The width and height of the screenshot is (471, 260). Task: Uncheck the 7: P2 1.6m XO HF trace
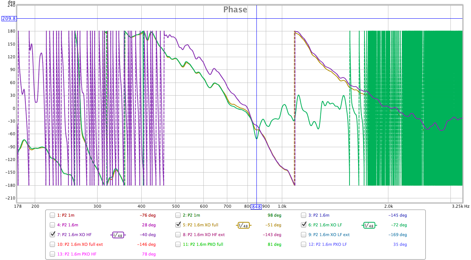click(53, 235)
